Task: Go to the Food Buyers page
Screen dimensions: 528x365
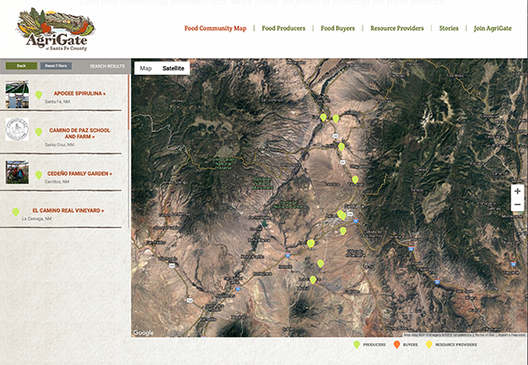Action: coord(338,28)
